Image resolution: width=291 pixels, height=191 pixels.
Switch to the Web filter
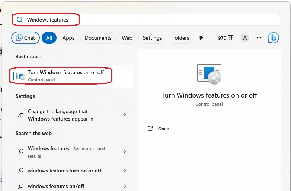coord(127,38)
